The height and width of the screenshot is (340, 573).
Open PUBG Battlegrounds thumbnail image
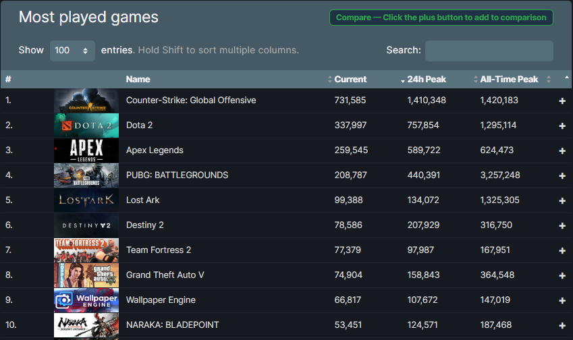(86, 175)
